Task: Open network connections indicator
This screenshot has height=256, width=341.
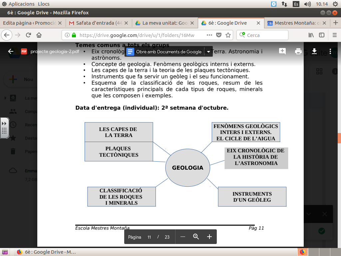Action: click(x=284, y=4)
